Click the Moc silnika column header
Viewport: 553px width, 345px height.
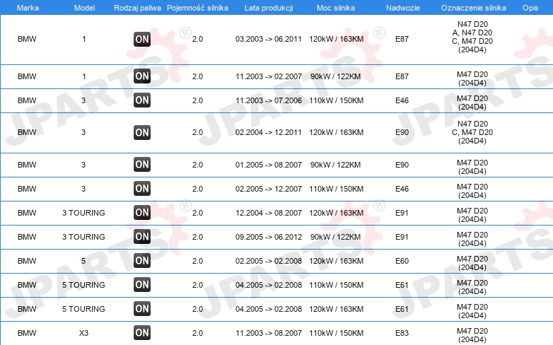(x=336, y=8)
